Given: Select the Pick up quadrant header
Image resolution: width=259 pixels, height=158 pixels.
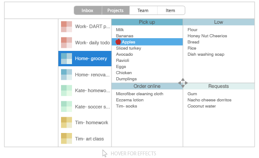Looking at the screenshot, I should tap(147, 22).
